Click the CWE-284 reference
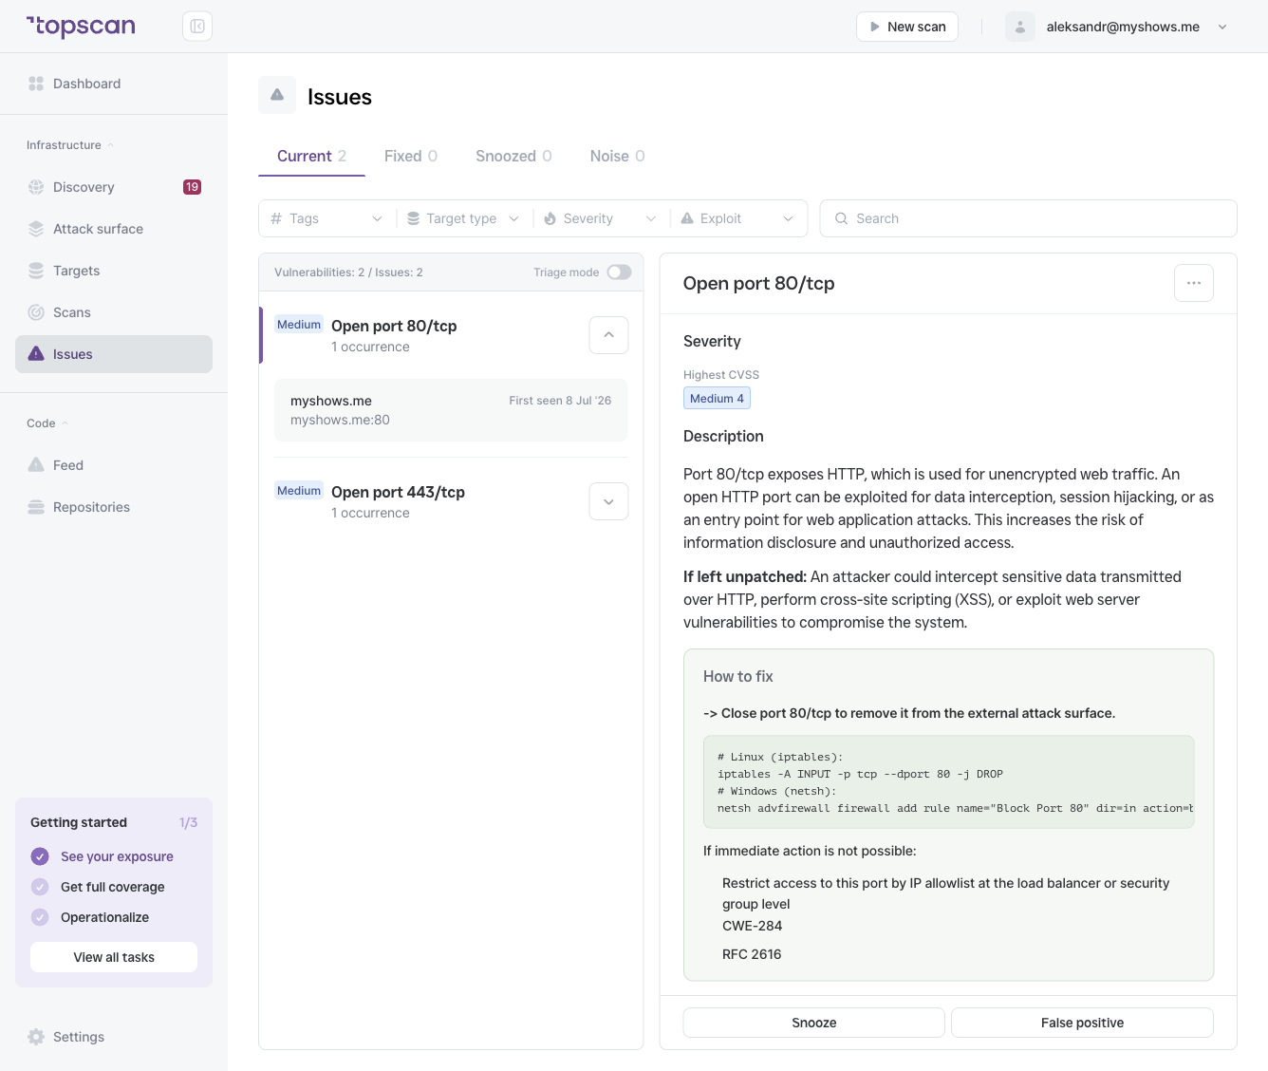The width and height of the screenshot is (1268, 1071). pos(752,926)
